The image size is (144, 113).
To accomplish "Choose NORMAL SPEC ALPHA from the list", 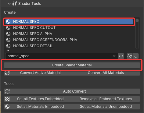I will 33,34.
